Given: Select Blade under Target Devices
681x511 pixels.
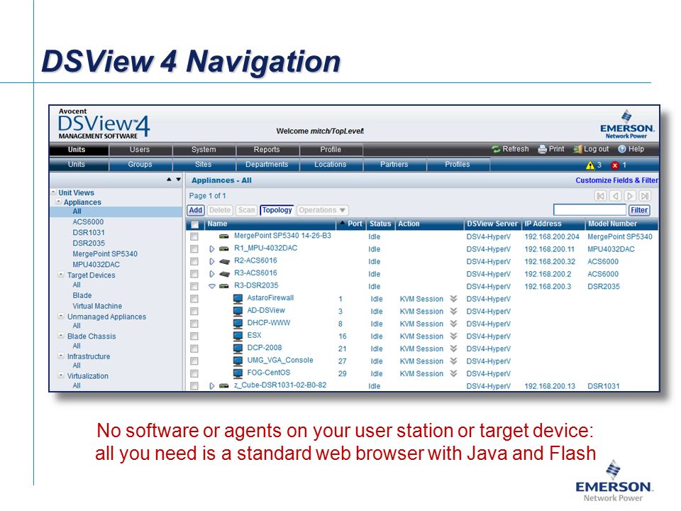Looking at the screenshot, I should [82, 295].
